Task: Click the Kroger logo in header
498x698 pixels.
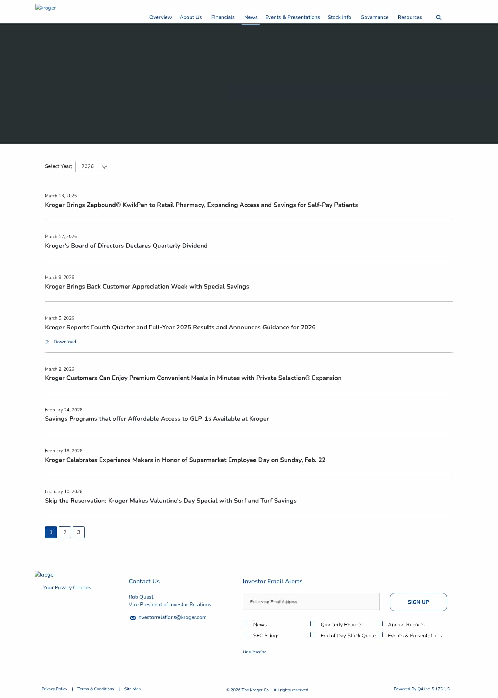Action: (x=45, y=8)
